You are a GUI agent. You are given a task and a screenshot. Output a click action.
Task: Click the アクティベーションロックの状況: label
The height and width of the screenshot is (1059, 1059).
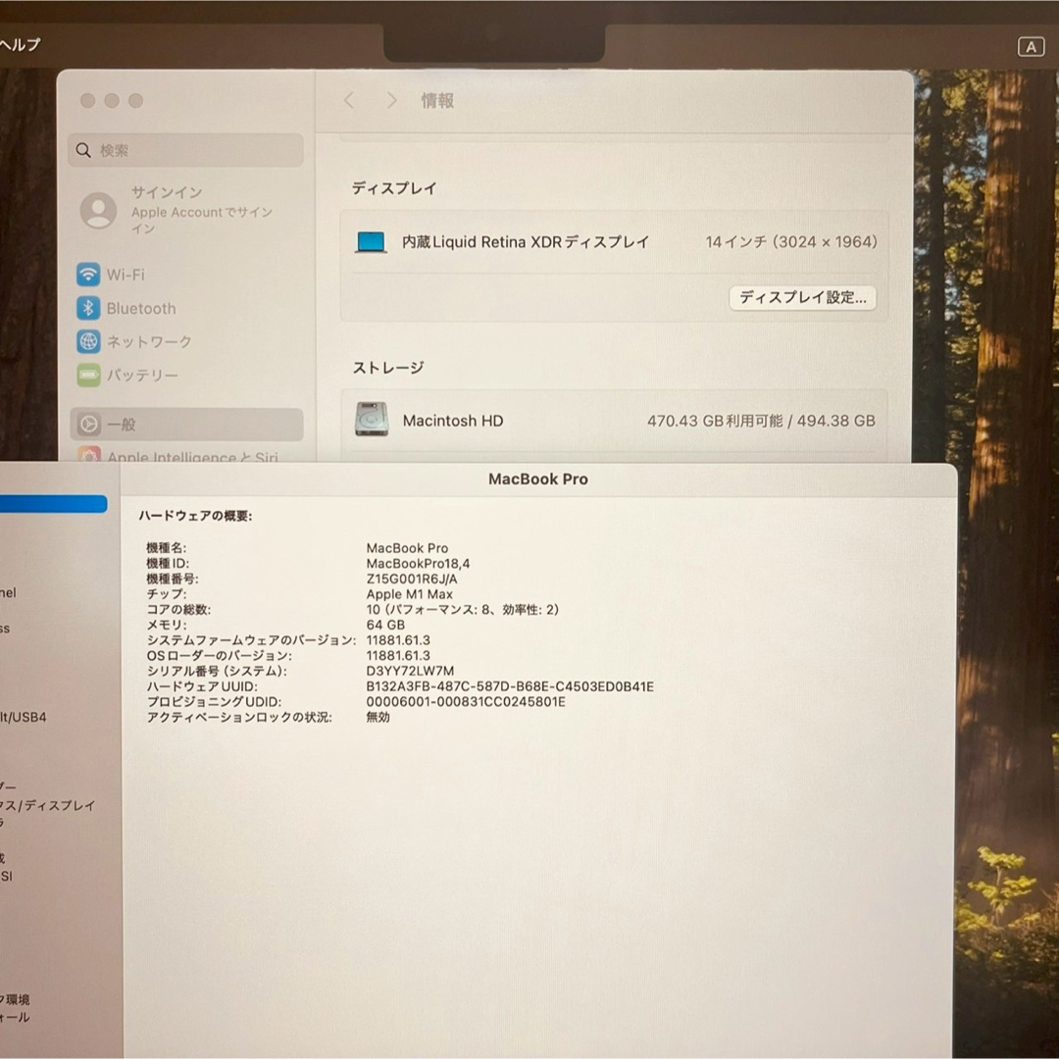[239, 717]
